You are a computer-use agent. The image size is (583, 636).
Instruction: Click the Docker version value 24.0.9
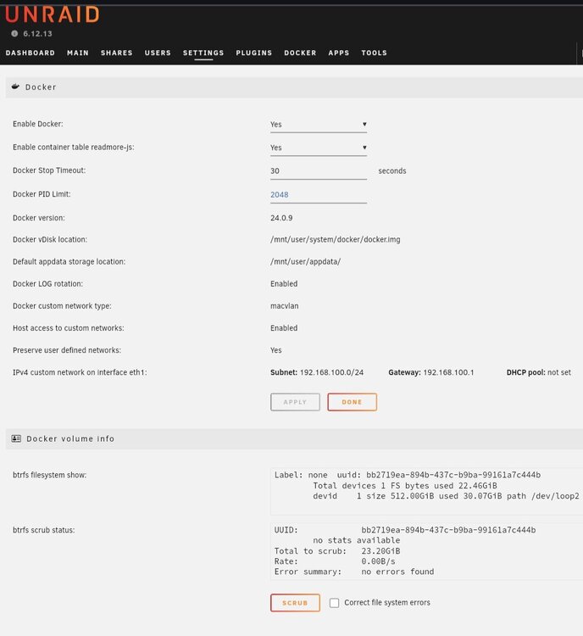[x=281, y=218]
